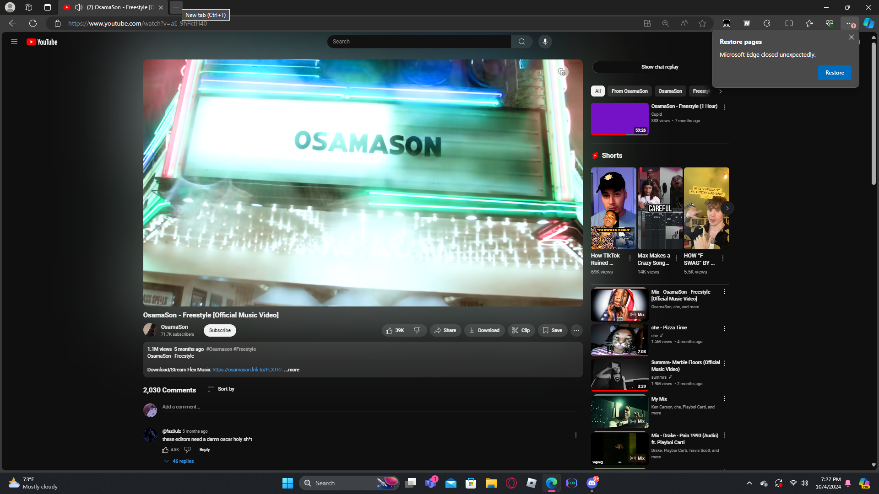Open a new browser tab

coord(176,7)
